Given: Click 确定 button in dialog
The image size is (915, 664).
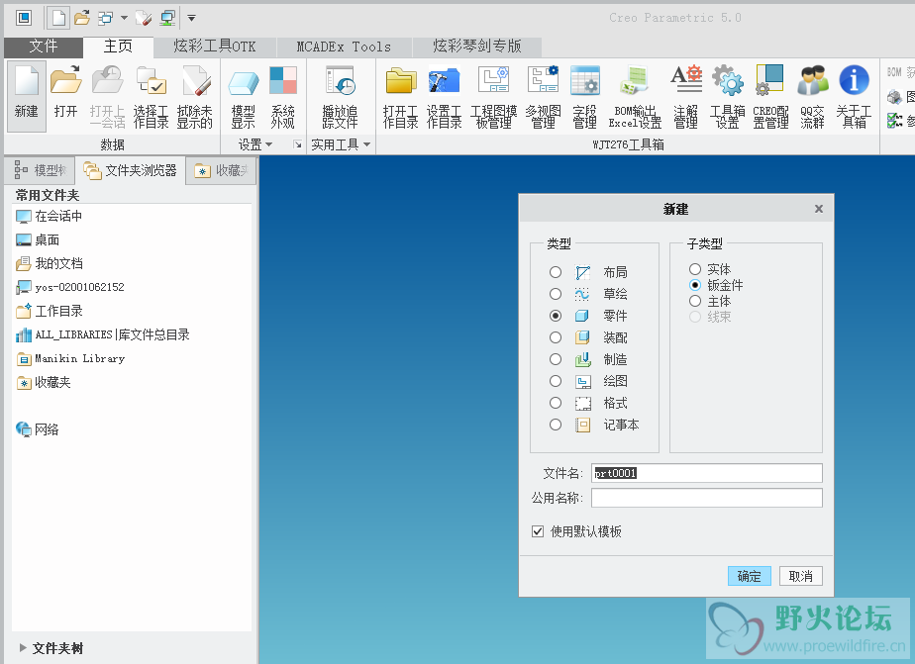Looking at the screenshot, I should pos(750,576).
